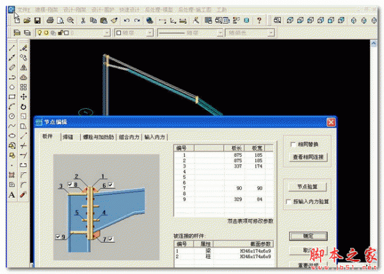The image size is (384, 274).
Task: Enable the 相同替换 checkbox
Action: point(293,144)
